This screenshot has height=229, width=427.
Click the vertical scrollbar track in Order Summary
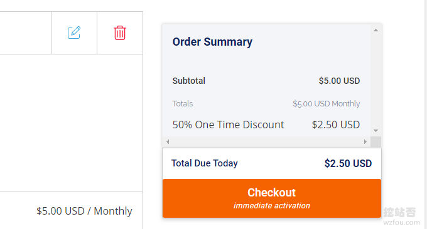coord(376,80)
